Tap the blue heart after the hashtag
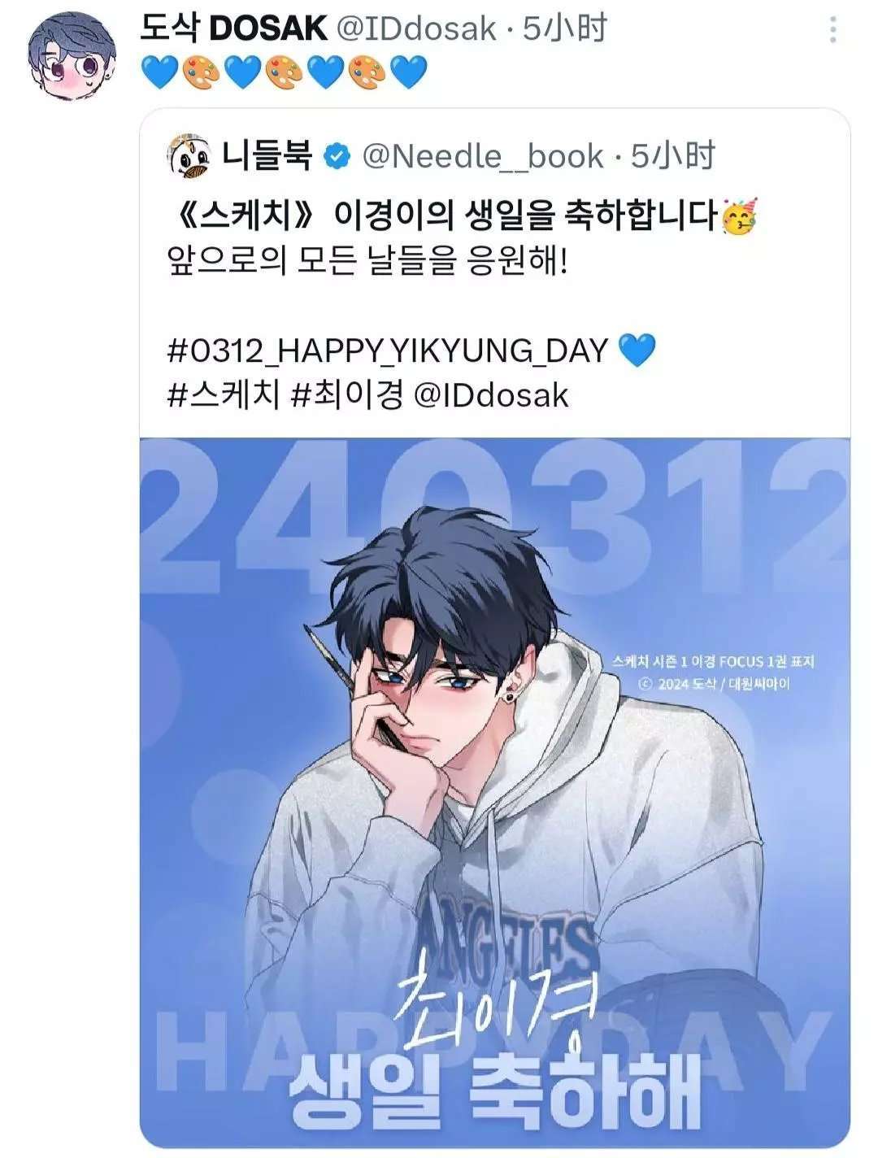Viewport: 878px width, 1158px height. pyautogui.click(x=637, y=351)
